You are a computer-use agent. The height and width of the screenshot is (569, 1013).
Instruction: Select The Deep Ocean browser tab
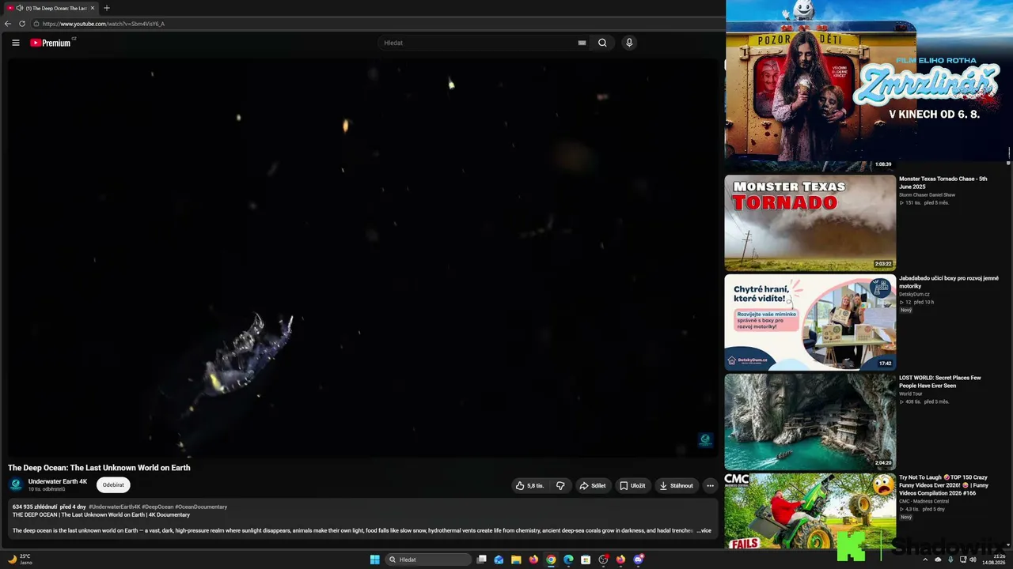click(51, 8)
